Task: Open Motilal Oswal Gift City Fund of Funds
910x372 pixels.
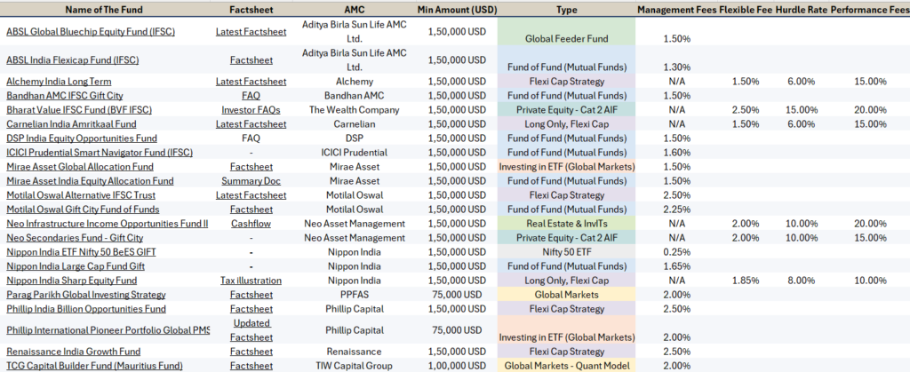Action: [x=83, y=210]
